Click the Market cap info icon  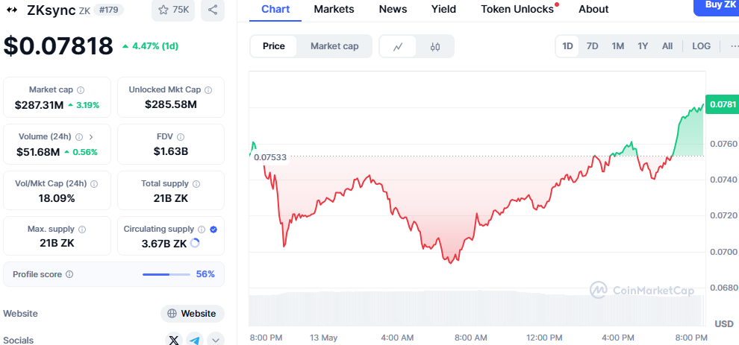click(81, 89)
